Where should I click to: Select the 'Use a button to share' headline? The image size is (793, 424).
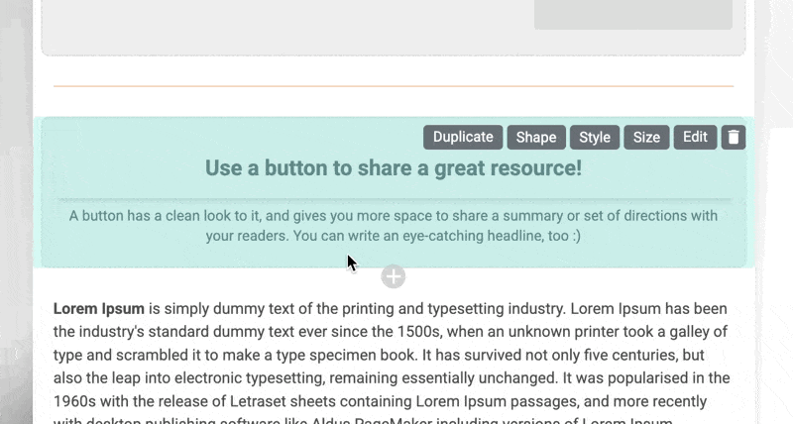point(394,168)
